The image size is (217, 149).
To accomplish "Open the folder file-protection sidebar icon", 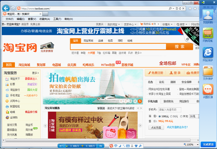I will (x=208, y=71).
